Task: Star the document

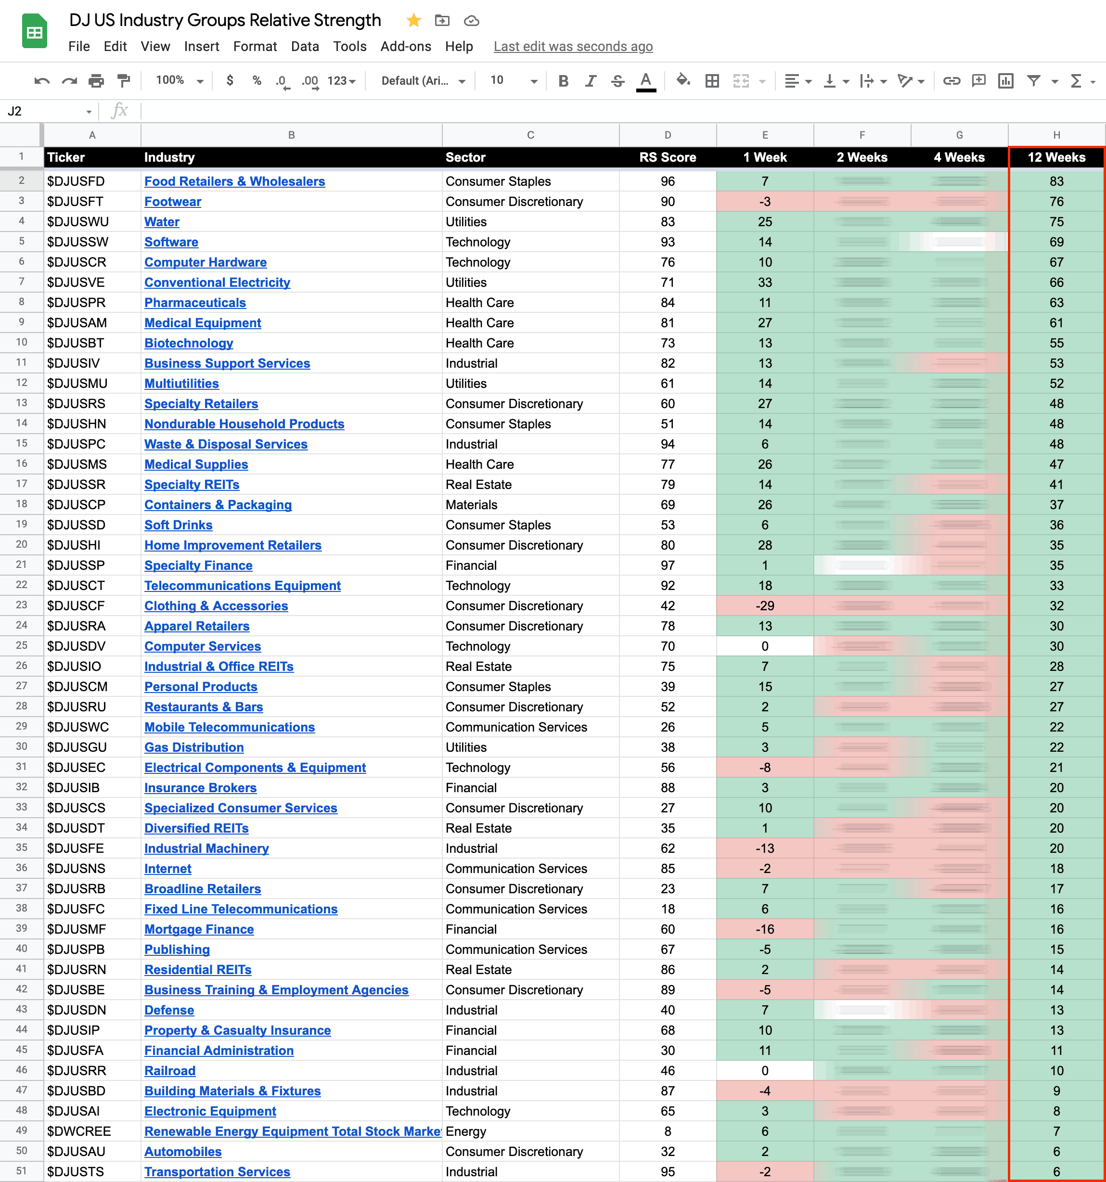Action: pos(414,21)
